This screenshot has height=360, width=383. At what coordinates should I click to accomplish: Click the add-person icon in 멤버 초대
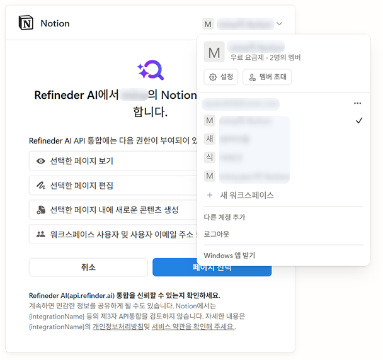pos(252,77)
